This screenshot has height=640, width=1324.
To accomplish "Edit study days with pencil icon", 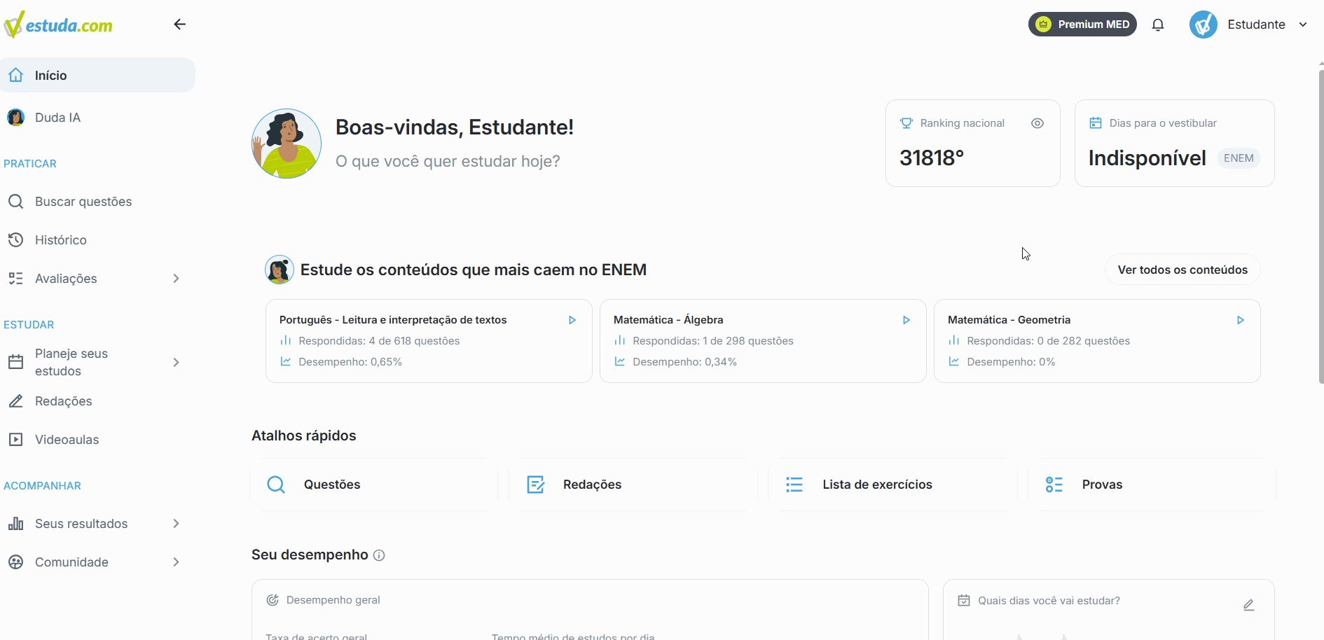I will click(1248, 604).
